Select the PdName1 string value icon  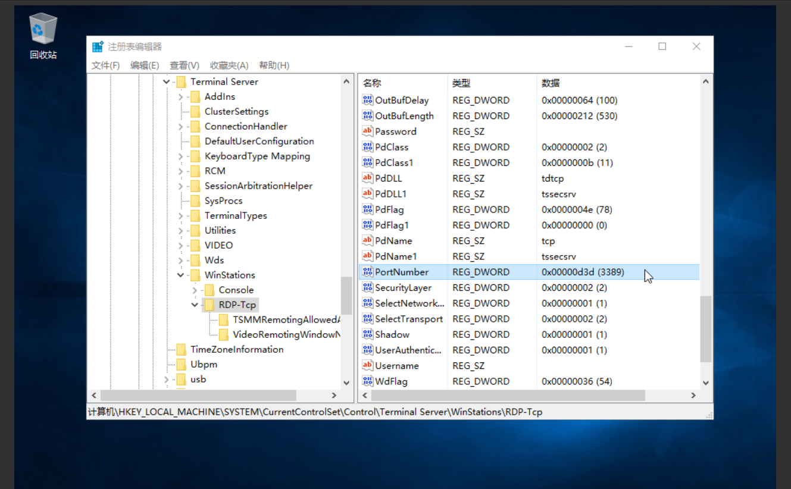pos(368,256)
